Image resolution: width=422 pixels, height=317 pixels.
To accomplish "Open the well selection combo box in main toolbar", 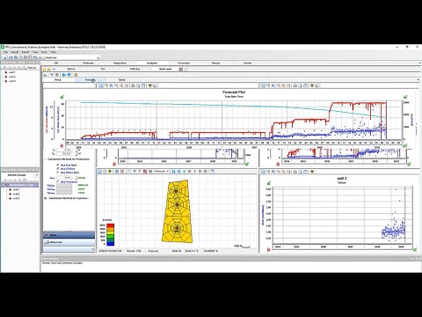I will [x=72, y=57].
